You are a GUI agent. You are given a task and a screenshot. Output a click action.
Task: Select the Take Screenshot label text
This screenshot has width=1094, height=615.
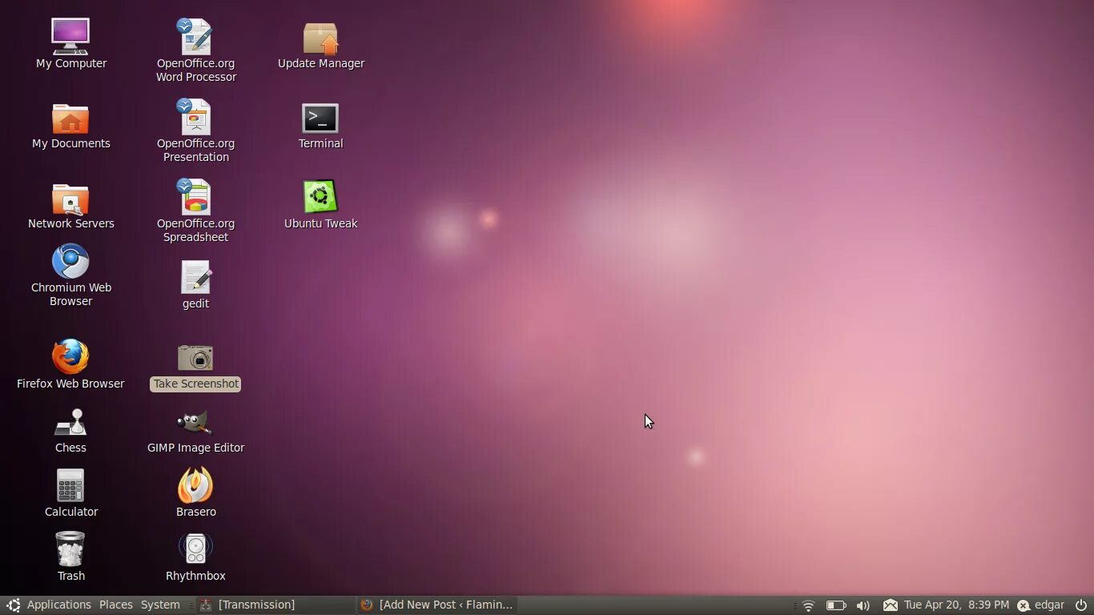195,384
